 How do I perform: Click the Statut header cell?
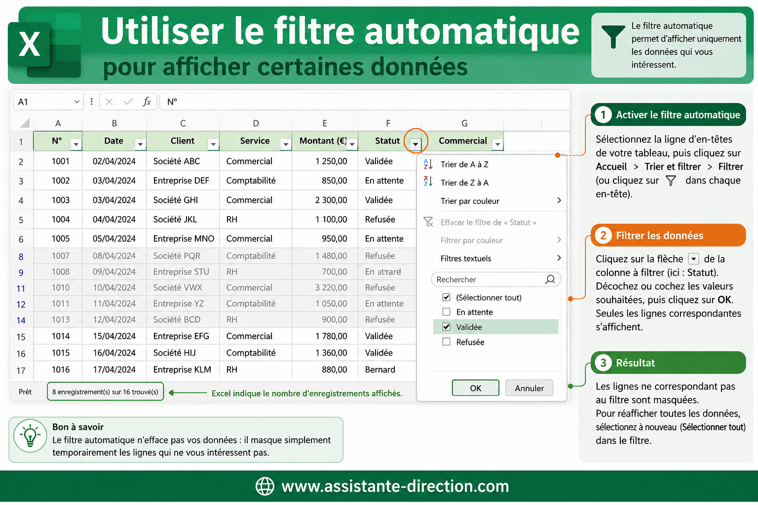[387, 141]
